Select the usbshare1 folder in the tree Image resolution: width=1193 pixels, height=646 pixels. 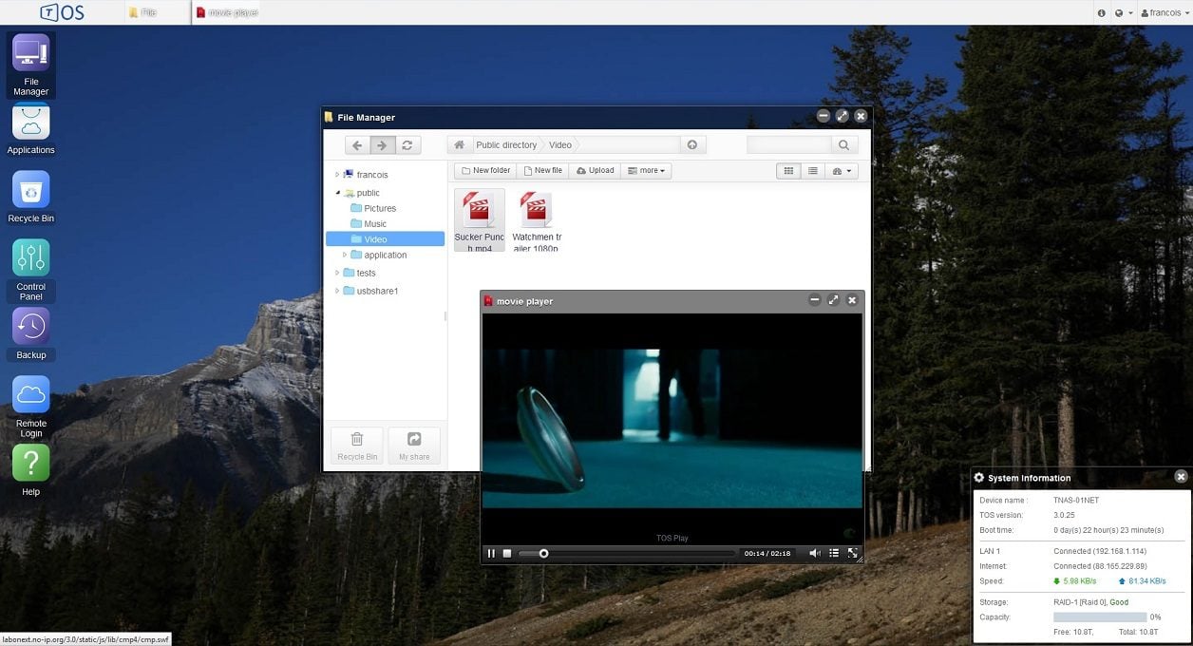(377, 291)
